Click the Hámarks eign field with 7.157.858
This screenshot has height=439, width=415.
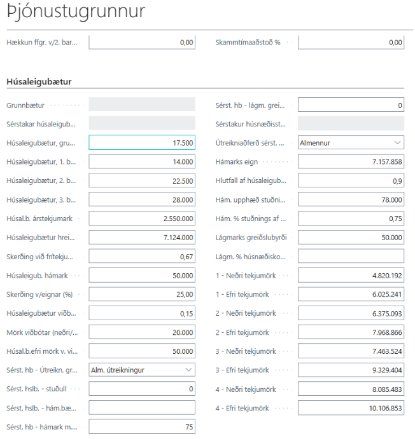351,162
